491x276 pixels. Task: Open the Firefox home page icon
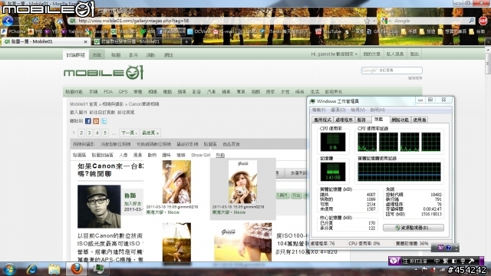coord(60,21)
